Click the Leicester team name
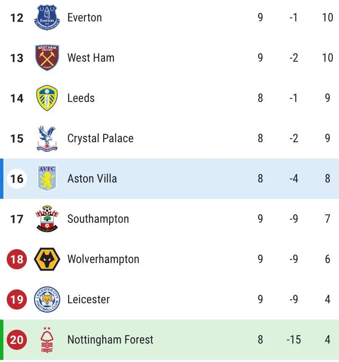The width and height of the screenshot is (339, 362). (x=89, y=299)
